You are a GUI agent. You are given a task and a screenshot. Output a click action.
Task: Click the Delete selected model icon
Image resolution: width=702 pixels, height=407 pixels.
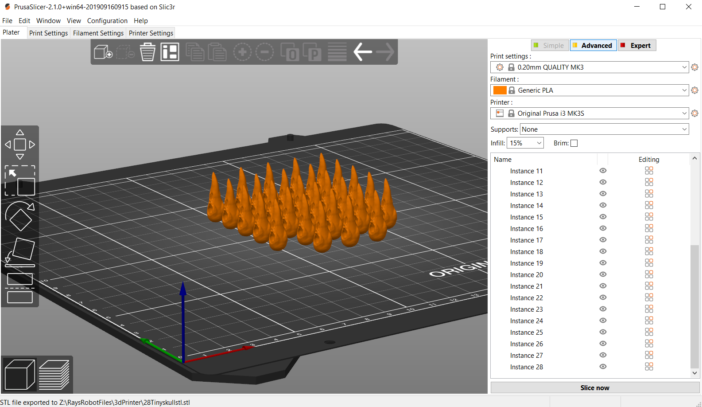(125, 52)
